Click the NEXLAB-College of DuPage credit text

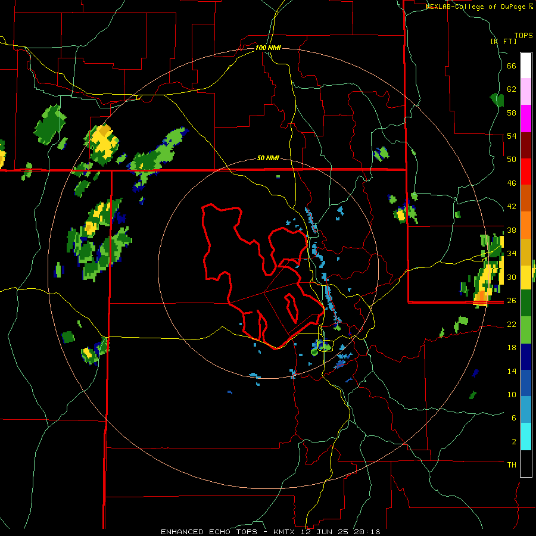coord(479,7)
